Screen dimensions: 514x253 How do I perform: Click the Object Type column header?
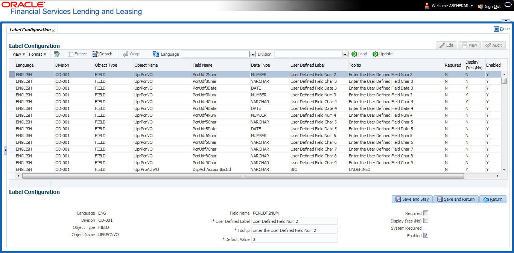[114, 65]
